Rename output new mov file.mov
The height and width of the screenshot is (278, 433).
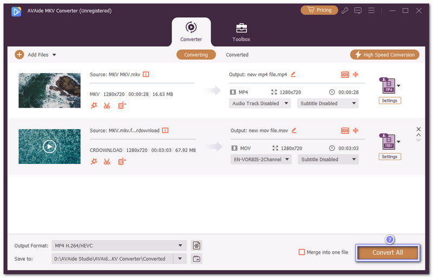[x=294, y=130]
